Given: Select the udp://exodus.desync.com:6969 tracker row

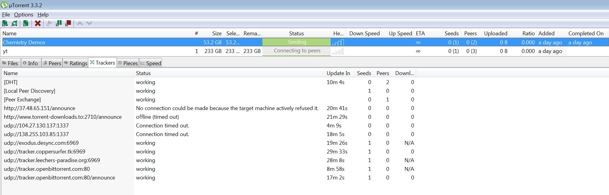Looking at the screenshot, I should point(41,143).
